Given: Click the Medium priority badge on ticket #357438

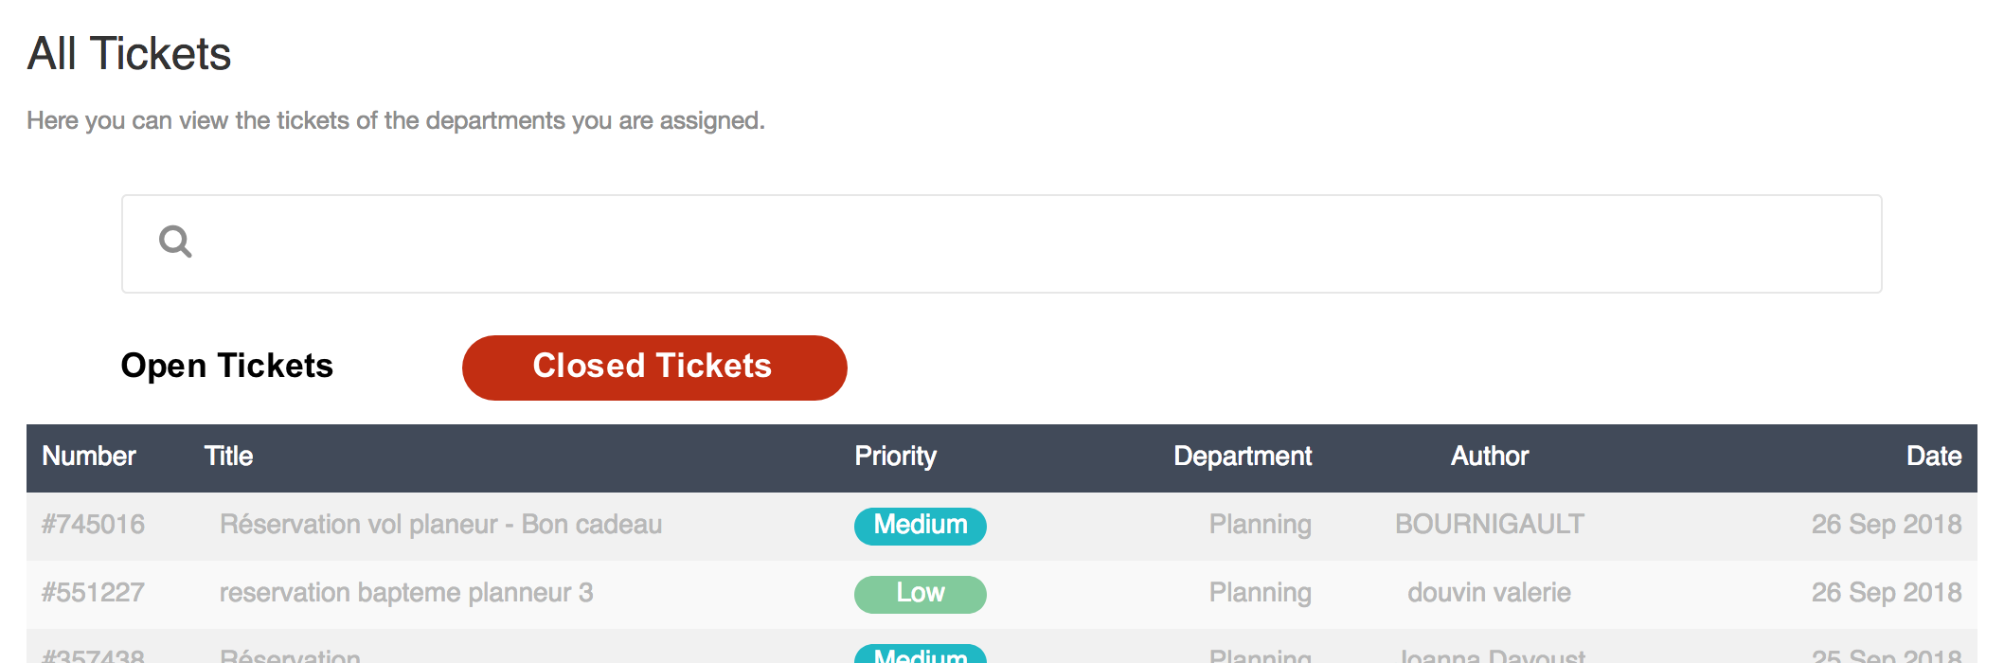Looking at the screenshot, I should pos(920,654).
